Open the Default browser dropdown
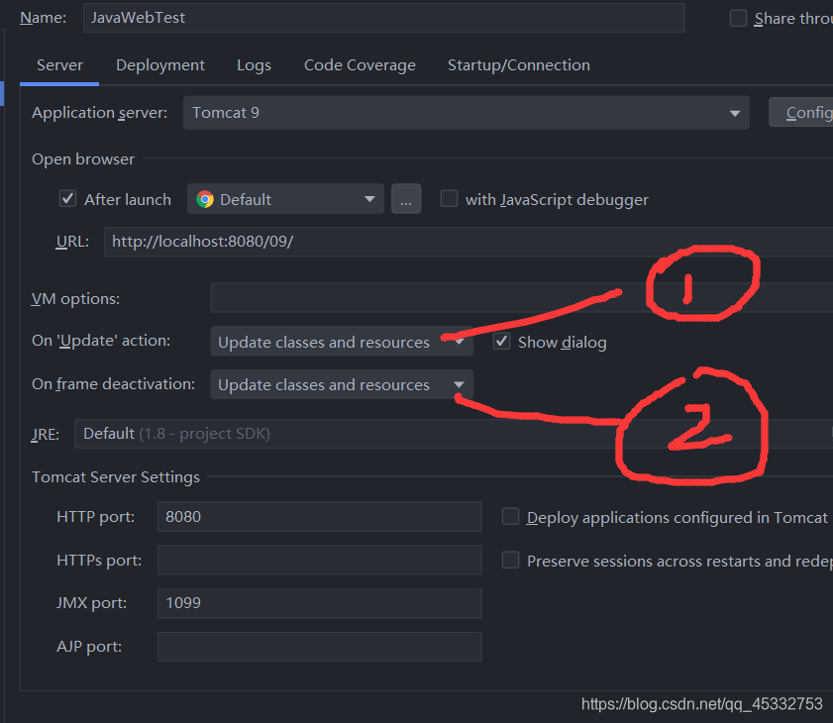Viewport: 833px width, 723px height. [x=285, y=199]
